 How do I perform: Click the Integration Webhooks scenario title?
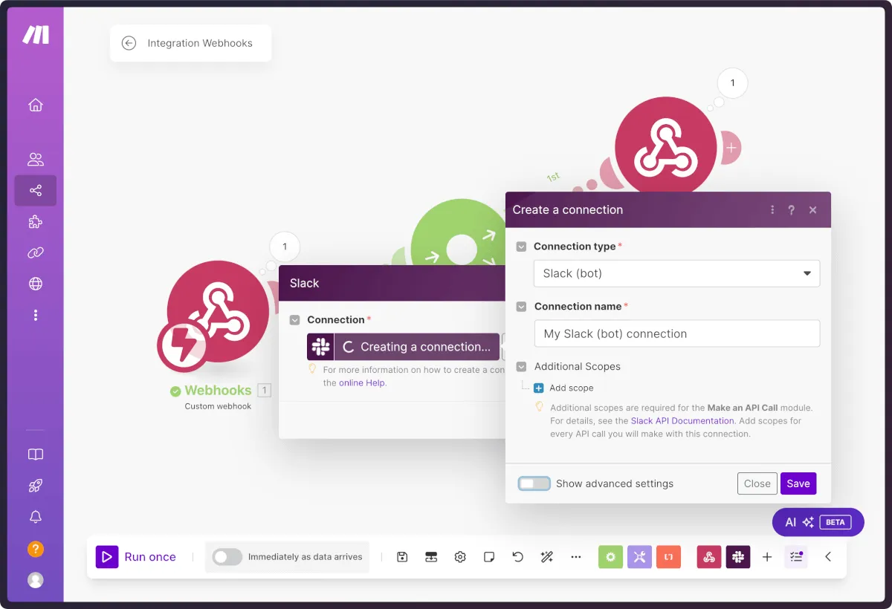coord(200,43)
